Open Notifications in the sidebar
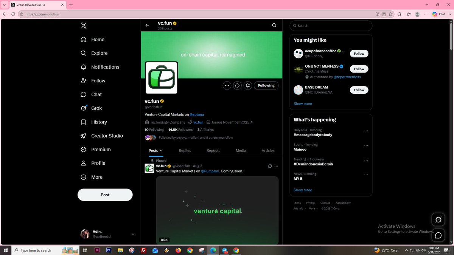Viewport: 454px width, 255px height. pos(100,67)
